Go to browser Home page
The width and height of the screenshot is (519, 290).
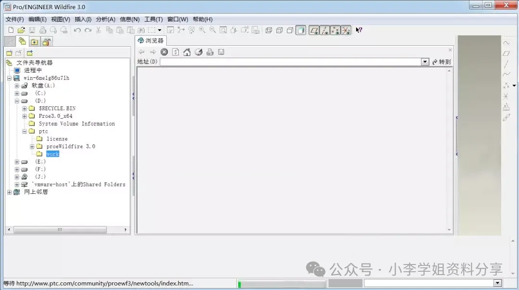(187, 52)
